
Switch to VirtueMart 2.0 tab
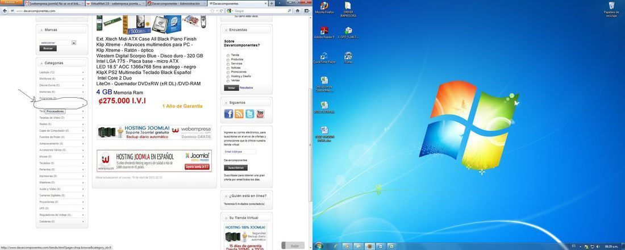click(x=115, y=3)
